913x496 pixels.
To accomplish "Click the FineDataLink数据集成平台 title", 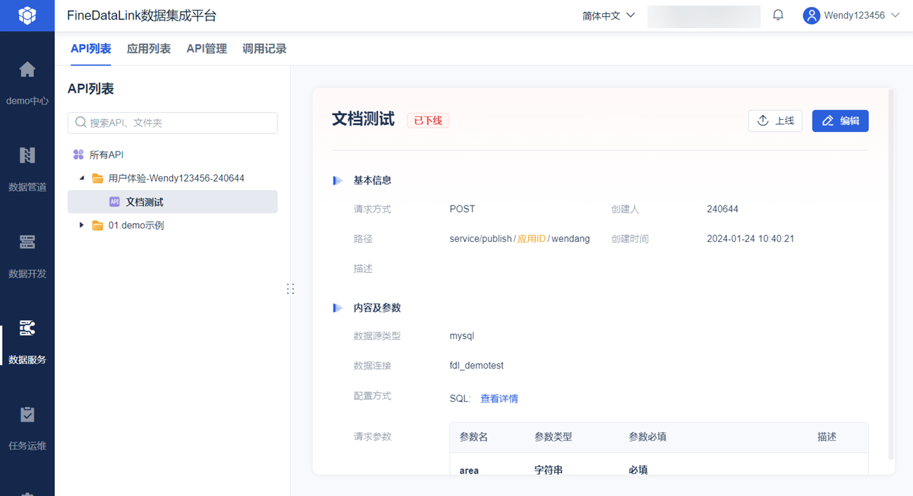I will (142, 15).
